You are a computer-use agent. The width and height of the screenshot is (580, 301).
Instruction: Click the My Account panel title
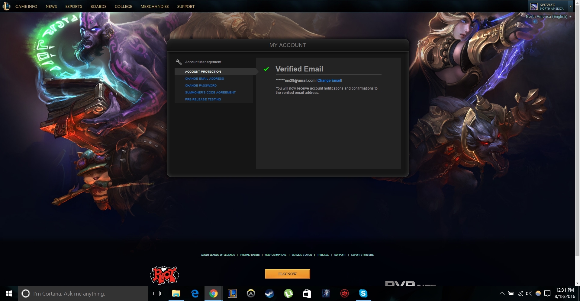pyautogui.click(x=288, y=45)
